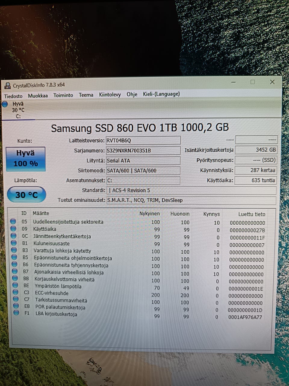Maximize the CrystalDiskInfo window

[x=253, y=82]
